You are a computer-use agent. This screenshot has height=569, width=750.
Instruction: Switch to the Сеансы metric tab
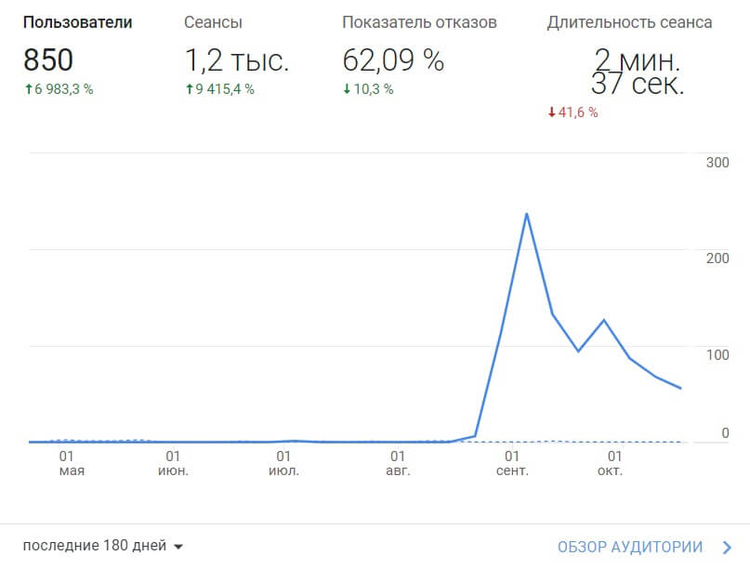point(213,22)
